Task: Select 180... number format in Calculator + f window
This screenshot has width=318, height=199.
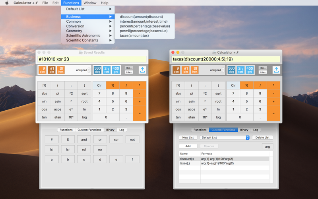Action: pos(262,68)
